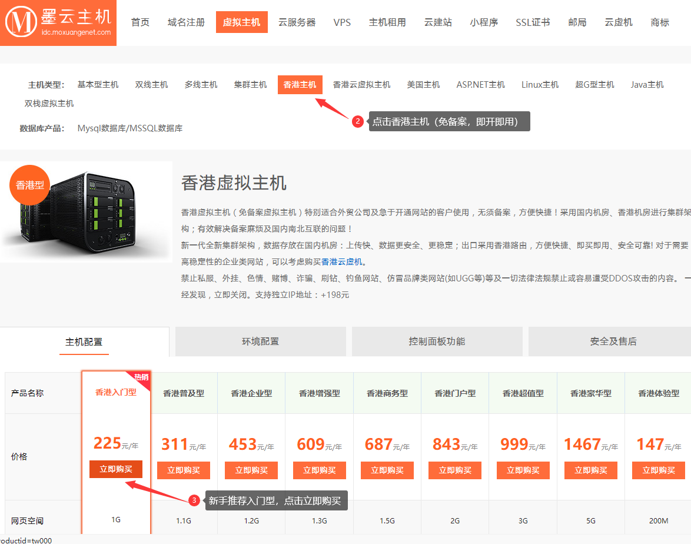Screen dimensions: 691x544
Task: Choose 超G型主机 host type
Action: pyautogui.click(x=594, y=85)
